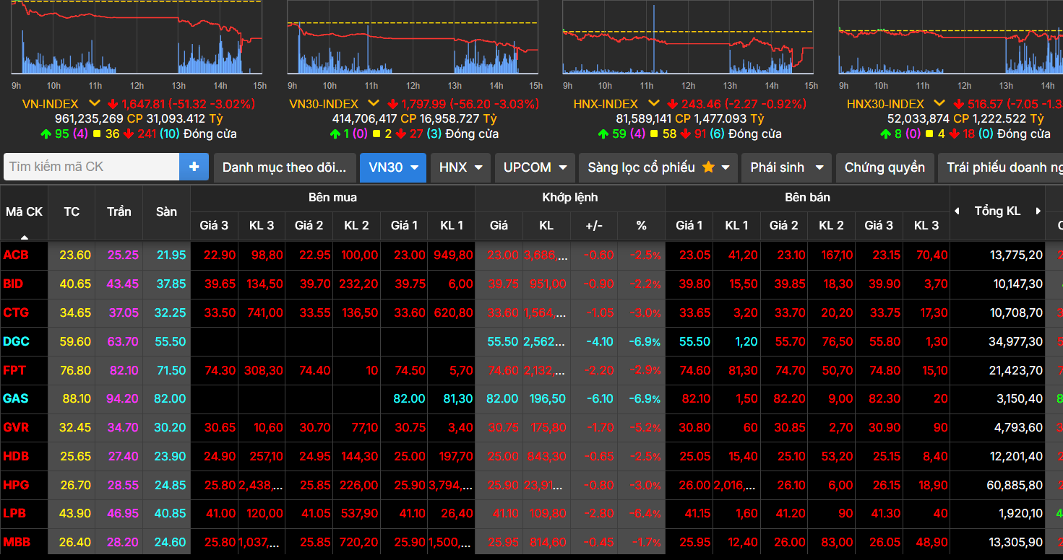Expand the VN30-INDEX chevron
1063x560 pixels.
[373, 104]
